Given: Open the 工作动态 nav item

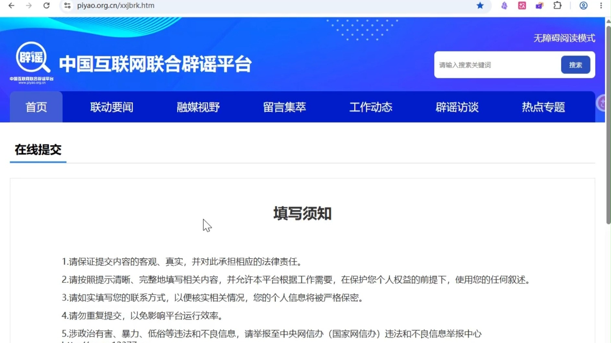Looking at the screenshot, I should (371, 107).
